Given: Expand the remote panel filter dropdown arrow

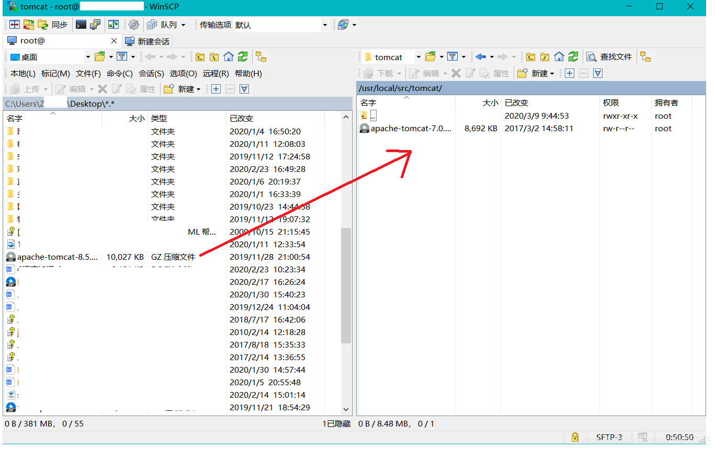Looking at the screenshot, I should coord(463,57).
